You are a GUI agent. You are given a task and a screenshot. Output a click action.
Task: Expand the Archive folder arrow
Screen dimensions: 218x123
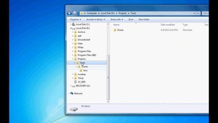click(73, 32)
